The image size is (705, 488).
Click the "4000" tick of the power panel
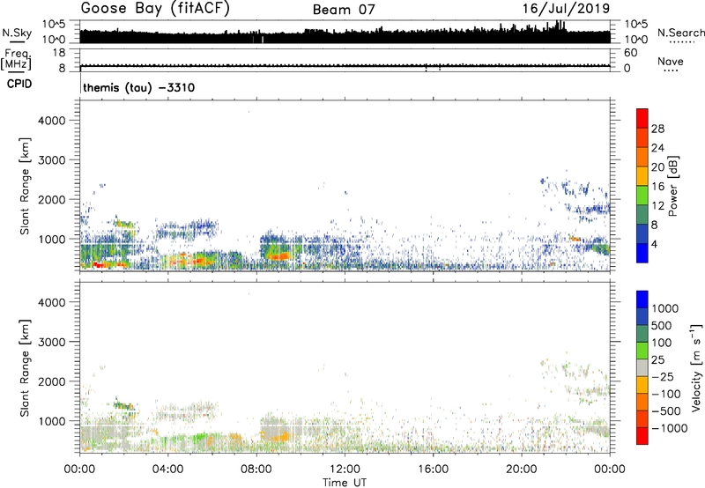(x=52, y=121)
